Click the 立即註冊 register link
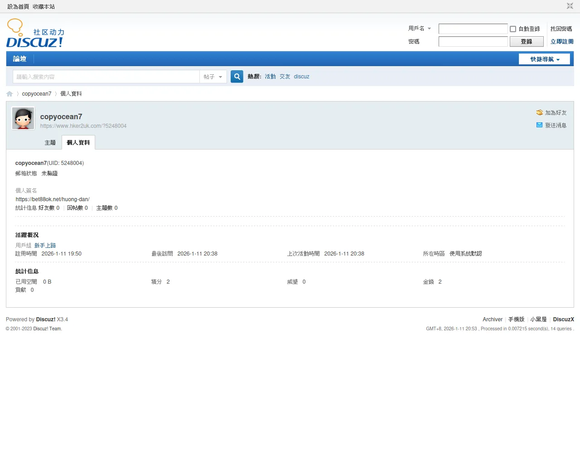The height and width of the screenshot is (464, 580). (x=561, y=42)
